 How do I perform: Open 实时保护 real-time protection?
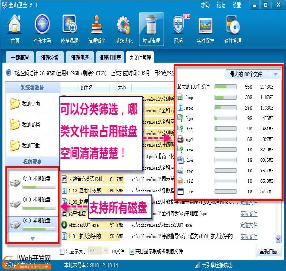coord(205,30)
